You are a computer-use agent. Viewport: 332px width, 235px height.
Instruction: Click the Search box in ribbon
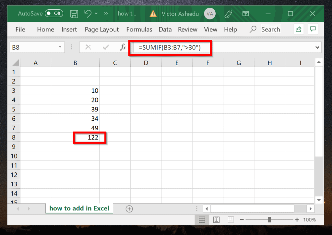click(265, 29)
